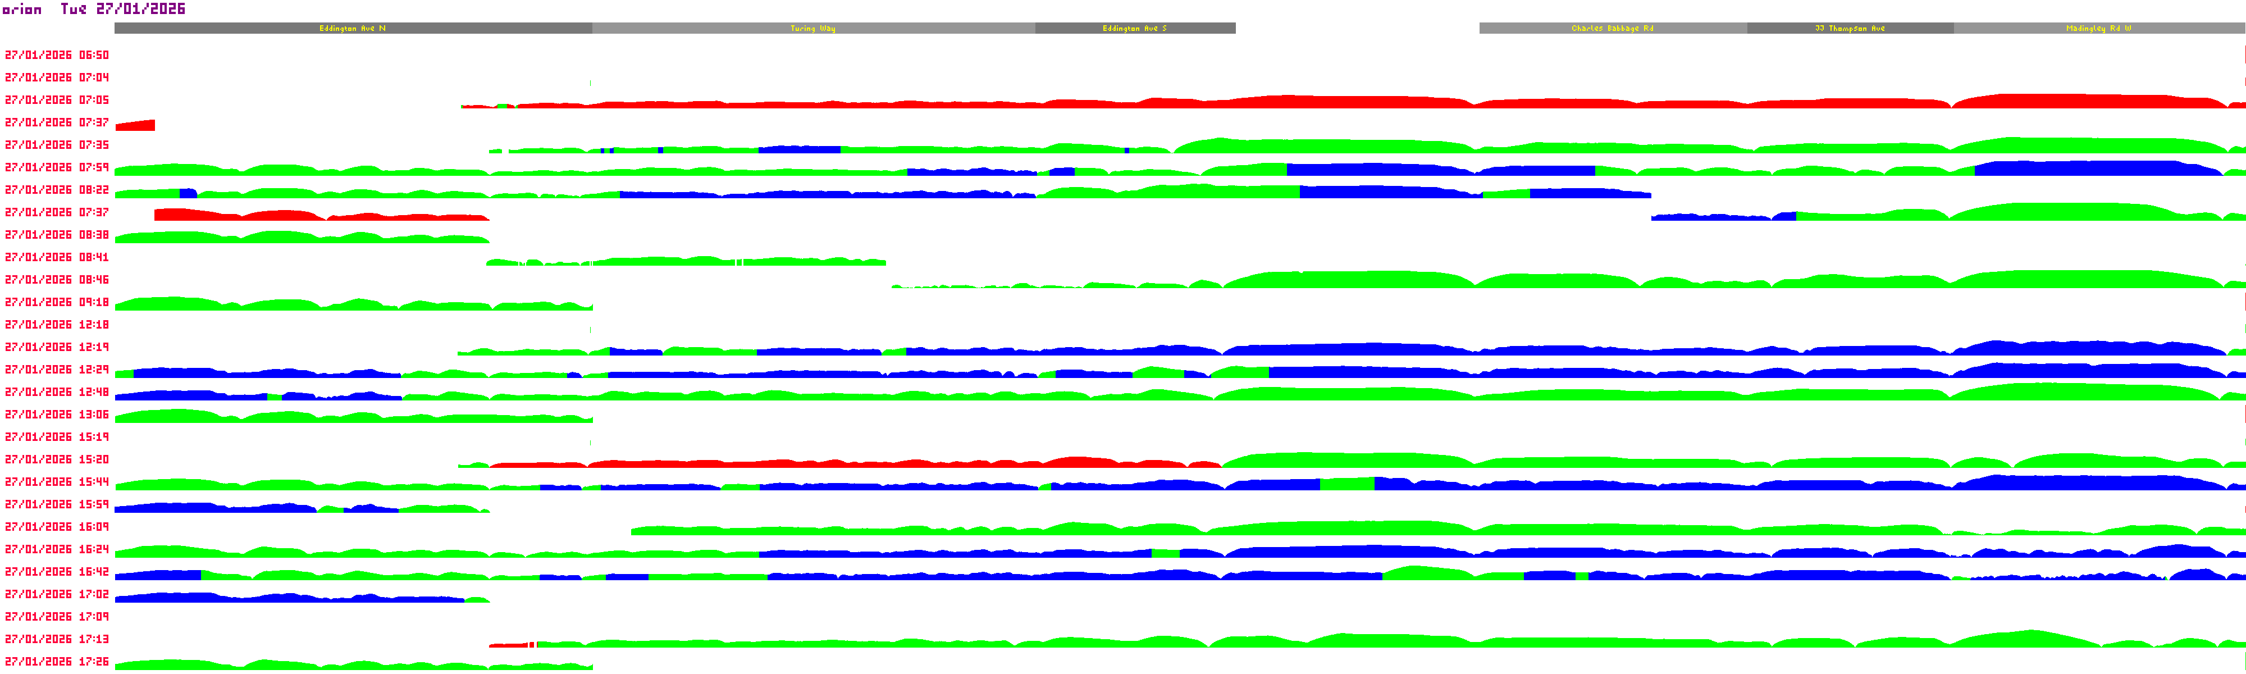Select the 16:09 row timestamp

tap(57, 527)
